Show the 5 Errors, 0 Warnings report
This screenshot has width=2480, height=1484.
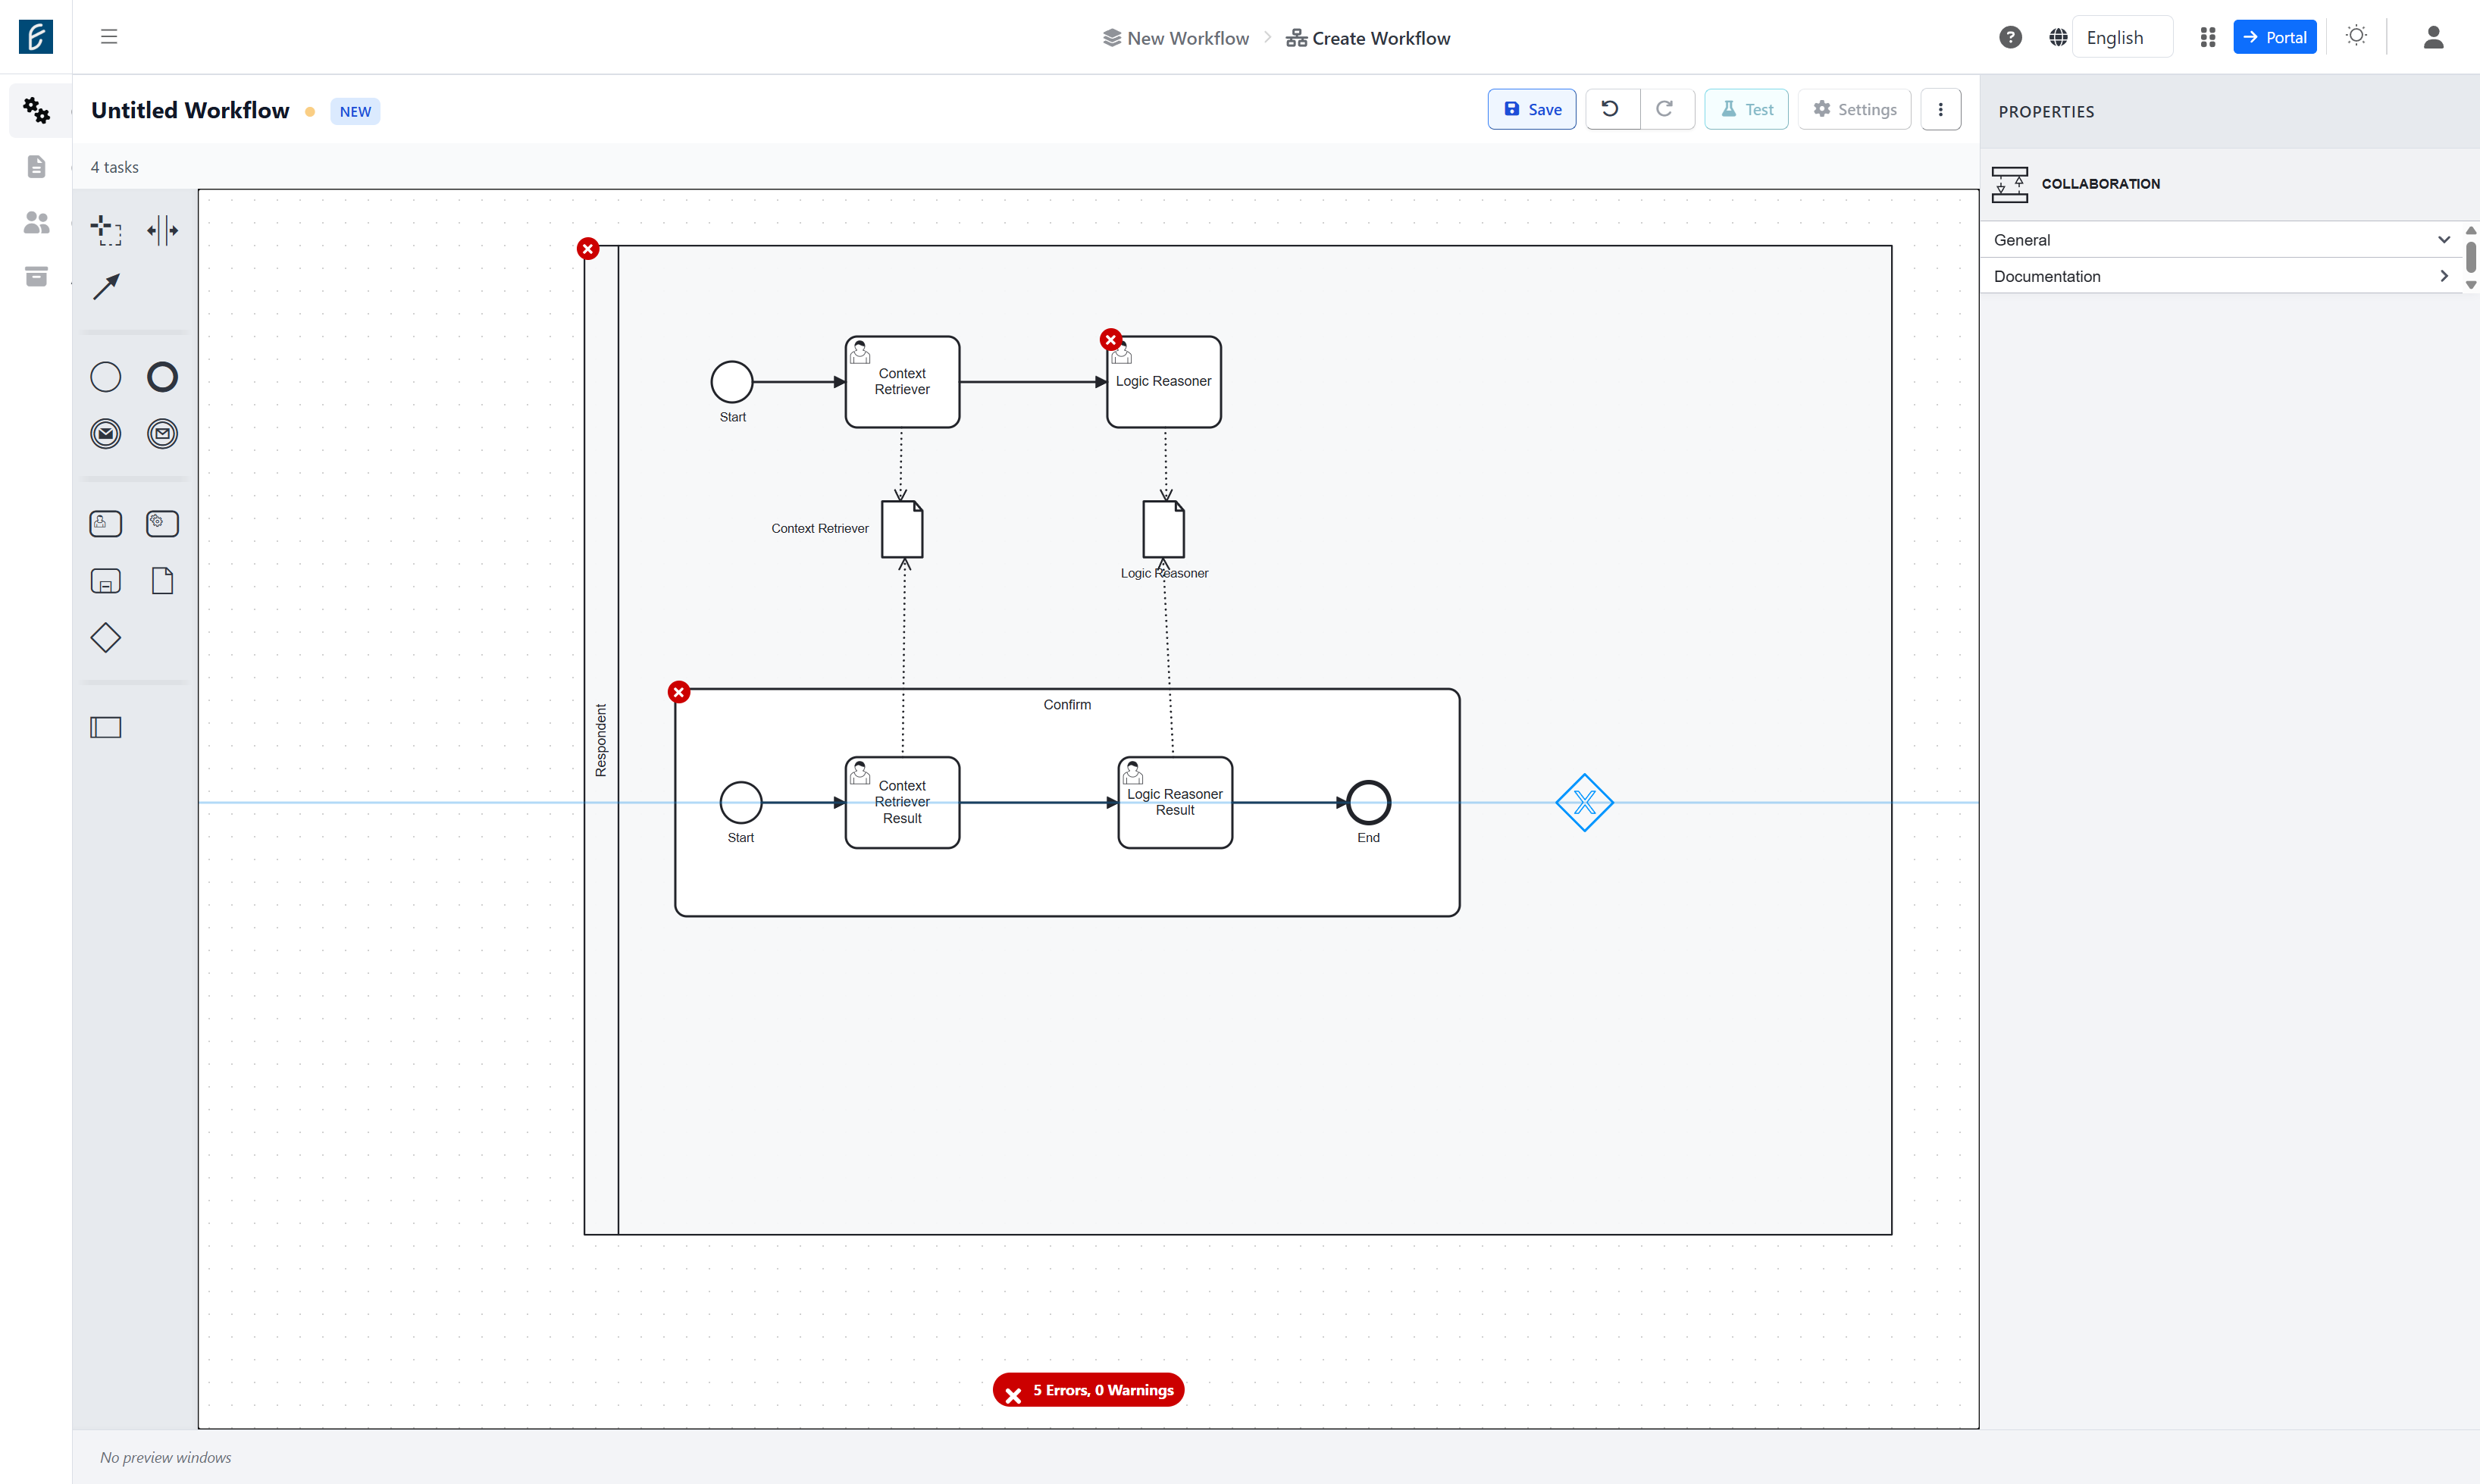tap(1088, 1390)
